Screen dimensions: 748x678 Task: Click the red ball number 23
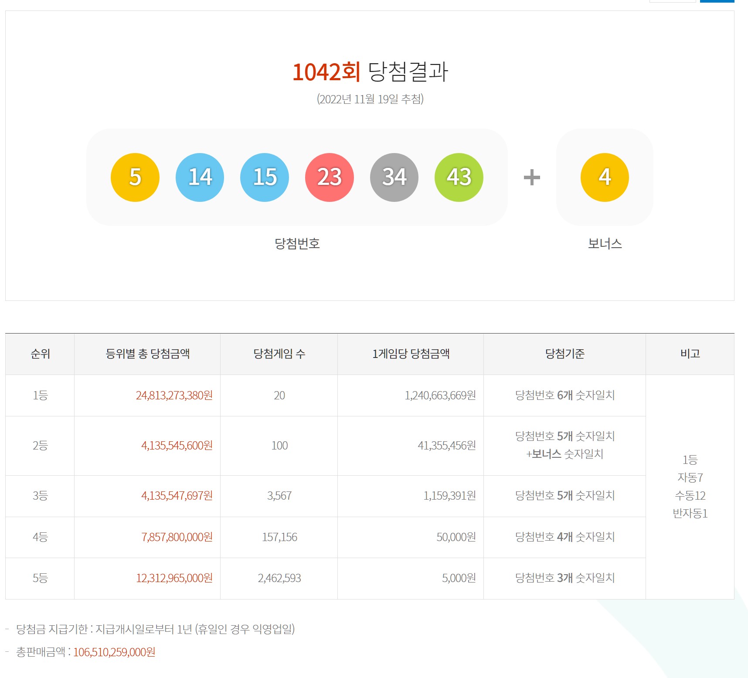coord(330,177)
